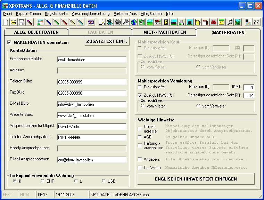Image resolution: width=264 pixels, height=200 pixels.
Task: Save using the floppy disk icon
Action: tap(21, 22)
